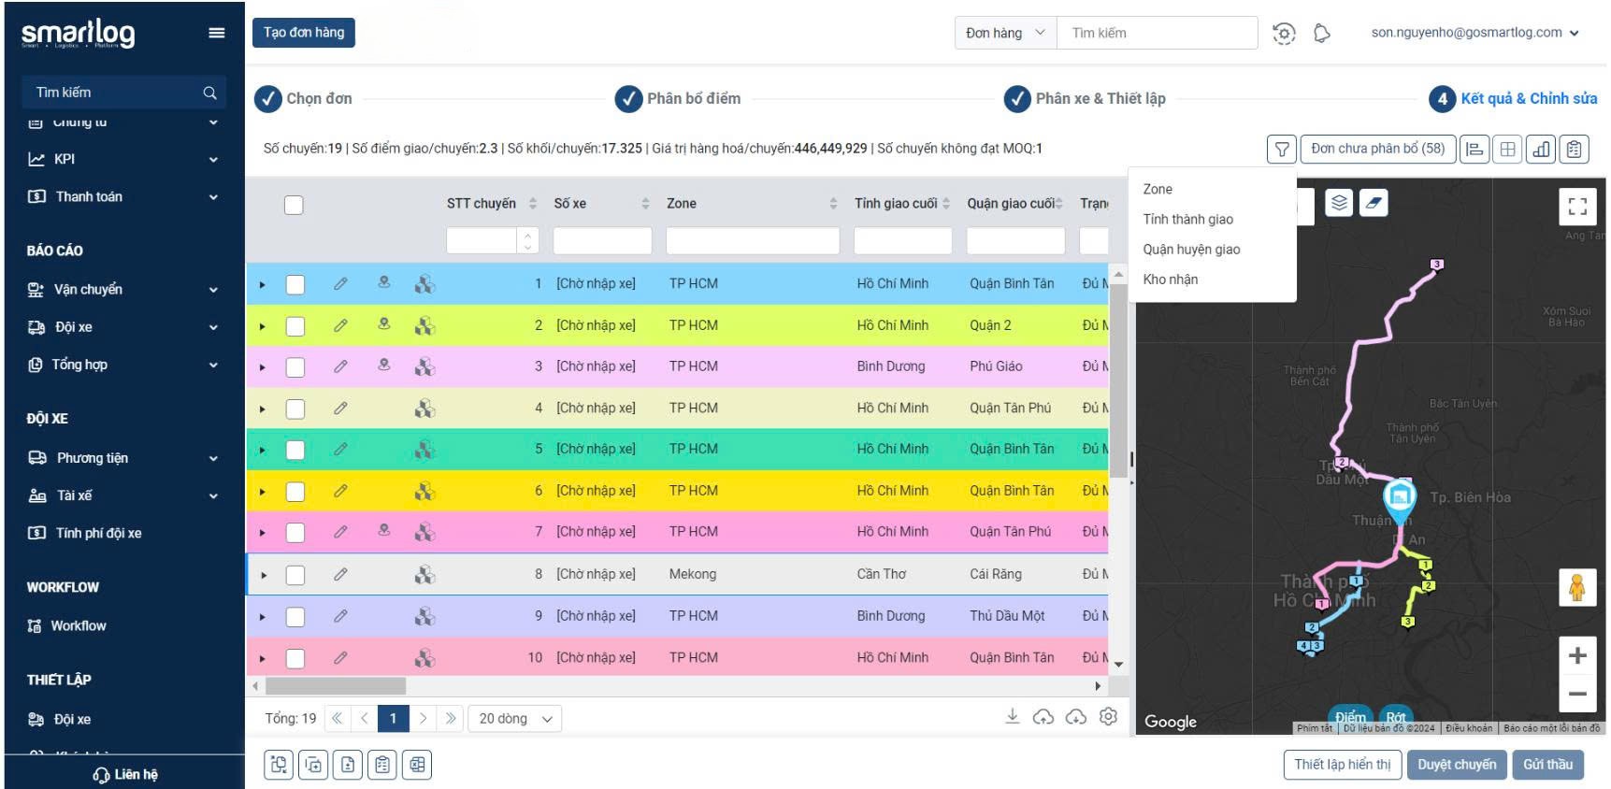Activate Street View pegman icon
The image size is (1611, 789).
tap(1577, 588)
